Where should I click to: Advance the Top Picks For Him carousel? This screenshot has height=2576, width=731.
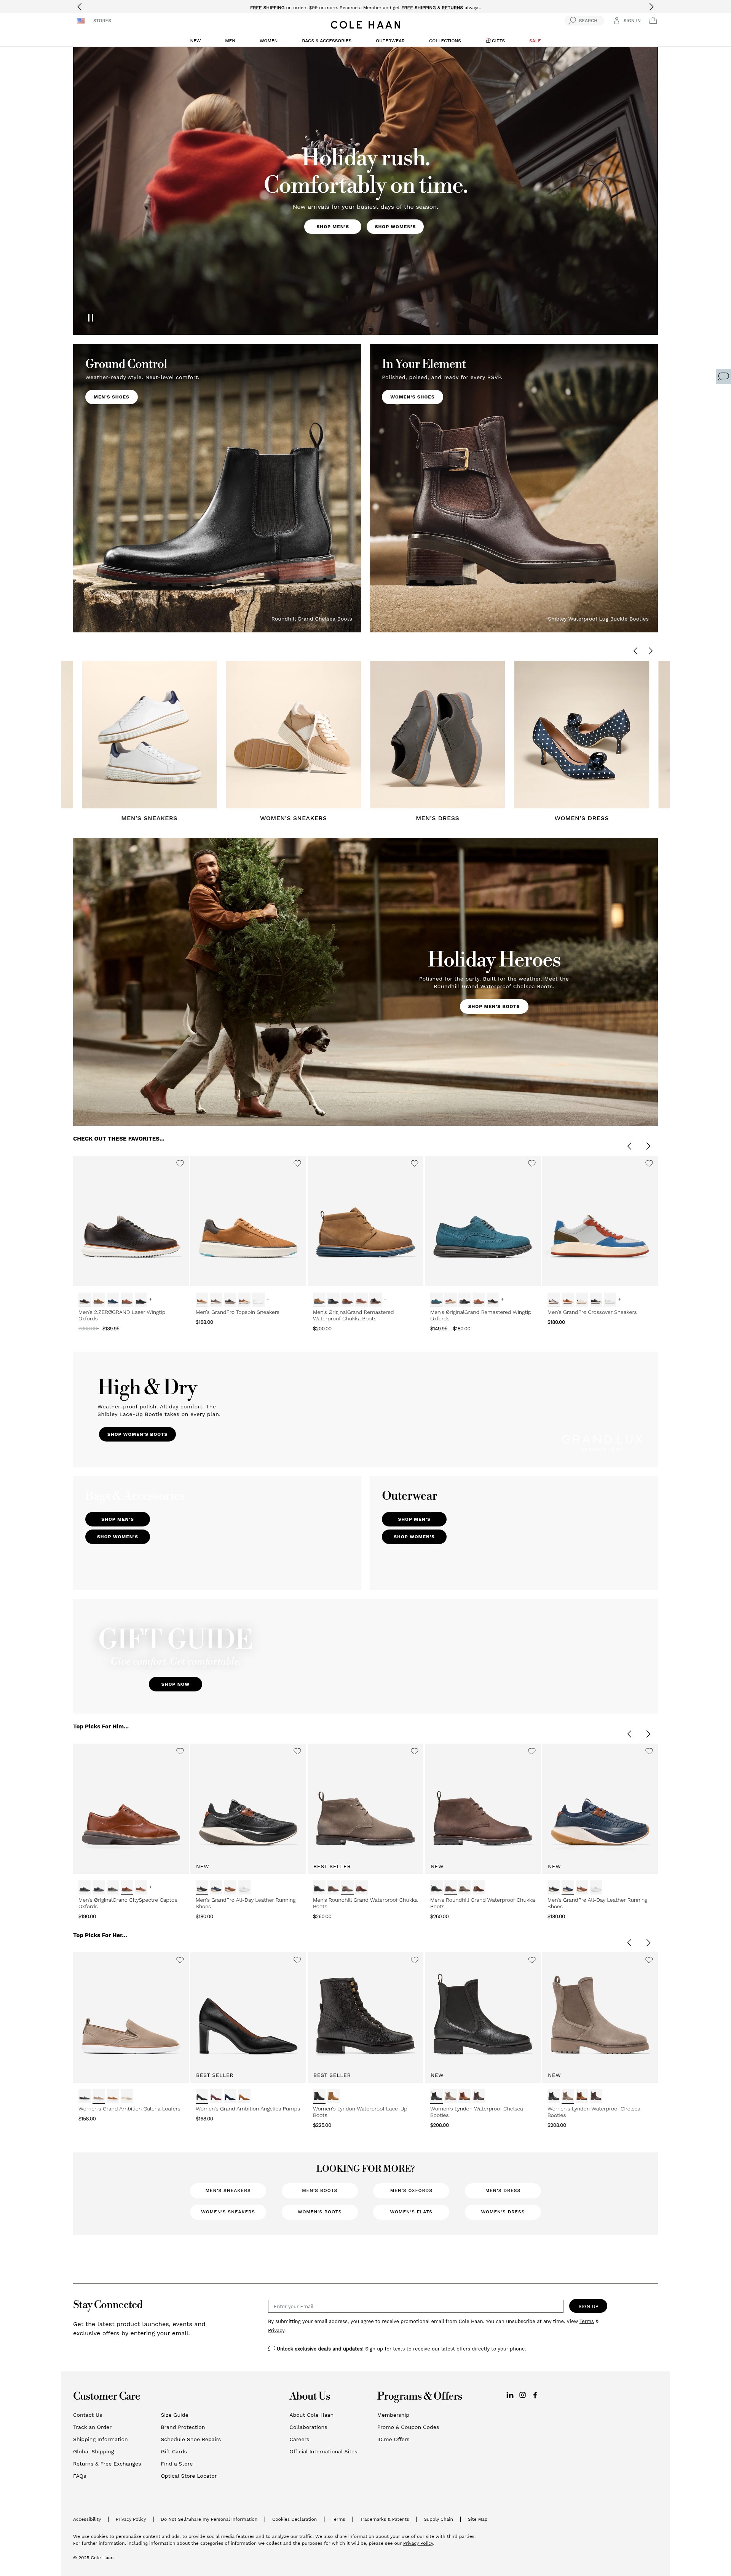(x=648, y=1734)
